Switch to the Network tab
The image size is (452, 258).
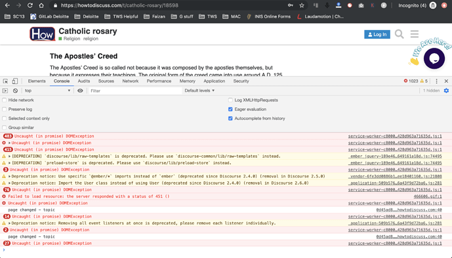pyautogui.click(x=131, y=81)
